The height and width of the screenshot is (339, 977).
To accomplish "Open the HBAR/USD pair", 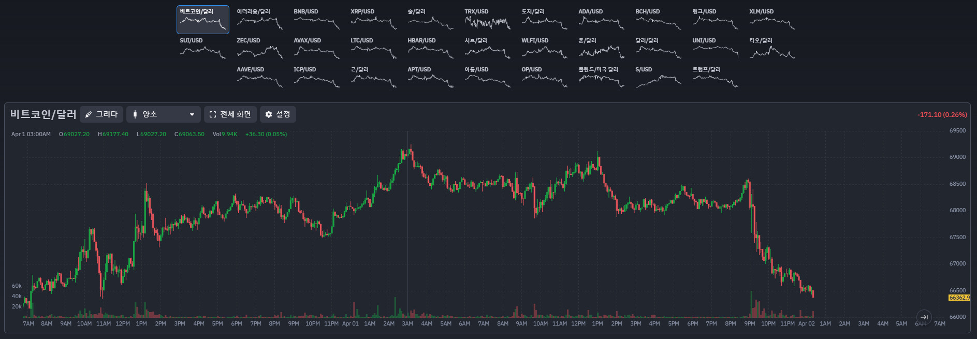I will (x=430, y=49).
